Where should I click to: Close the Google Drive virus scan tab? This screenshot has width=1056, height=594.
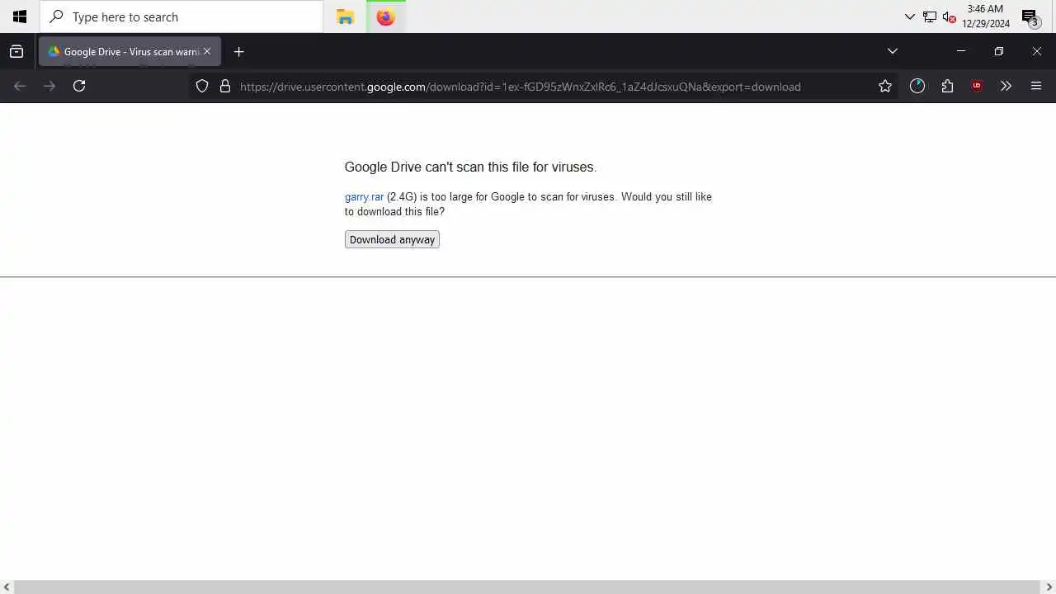(x=207, y=51)
